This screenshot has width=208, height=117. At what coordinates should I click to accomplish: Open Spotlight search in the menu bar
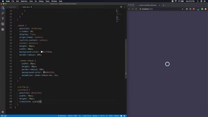coord(198,1)
